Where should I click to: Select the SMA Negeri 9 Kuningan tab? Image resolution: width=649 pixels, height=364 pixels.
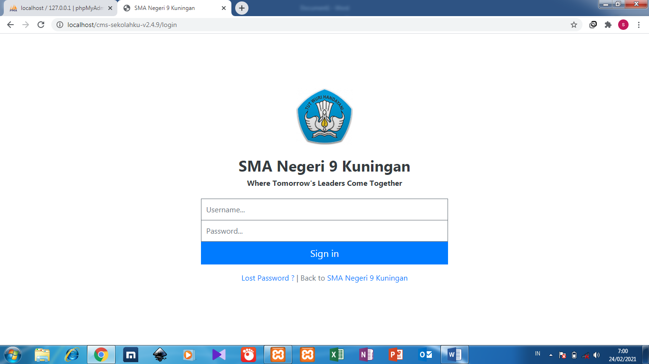pyautogui.click(x=175, y=8)
